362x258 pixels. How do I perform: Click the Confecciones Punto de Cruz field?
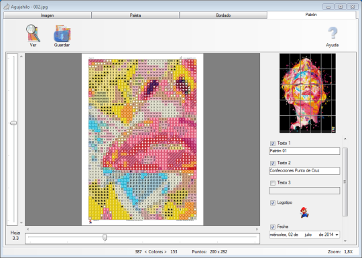click(304, 171)
